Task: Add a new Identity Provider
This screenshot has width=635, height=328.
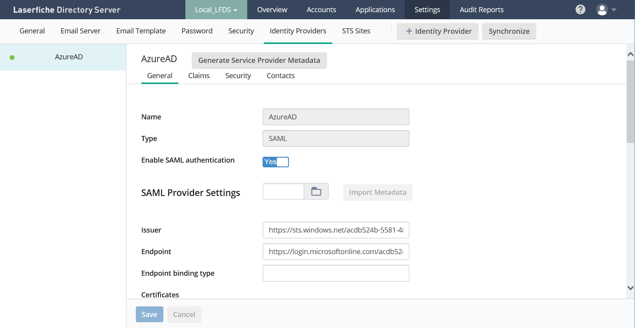Action: point(437,31)
